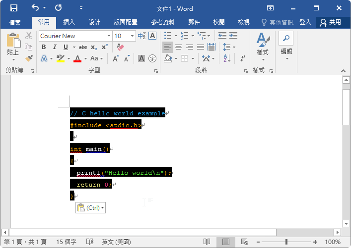Increase paragraph indent
The image size is (351, 248).
pyautogui.click(x=233, y=35)
